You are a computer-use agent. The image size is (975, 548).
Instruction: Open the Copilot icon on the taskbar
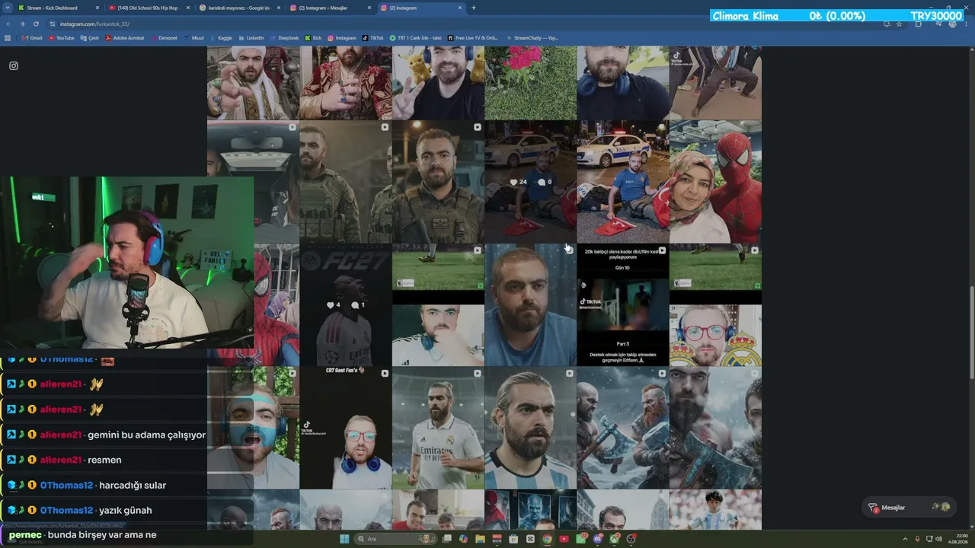(x=463, y=539)
